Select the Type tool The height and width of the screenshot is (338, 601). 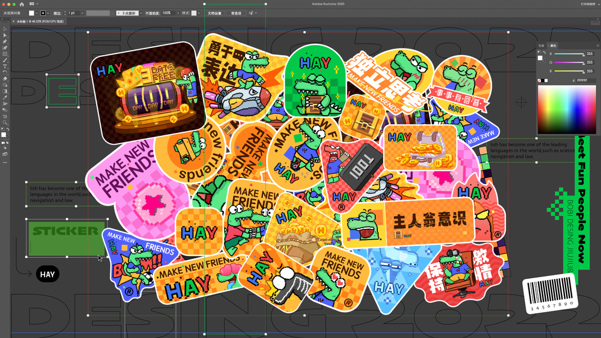click(x=5, y=66)
